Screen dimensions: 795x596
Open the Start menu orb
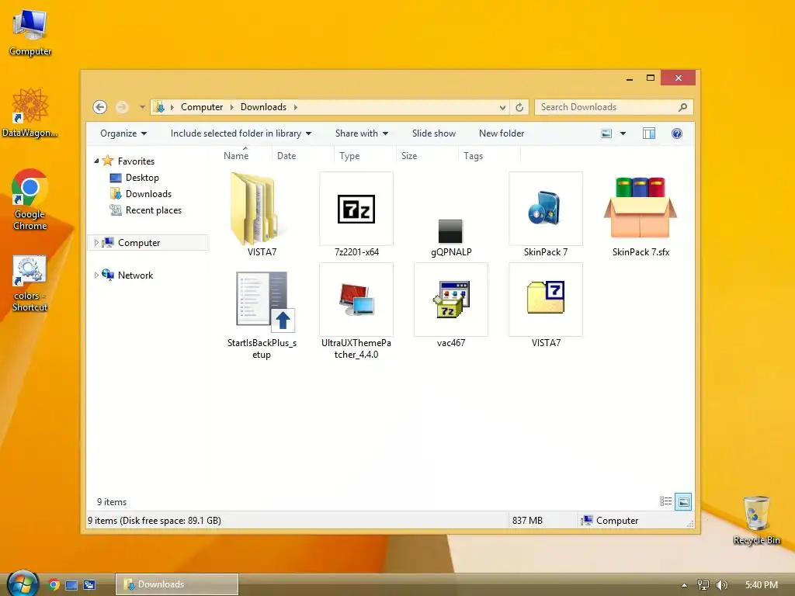(23, 584)
